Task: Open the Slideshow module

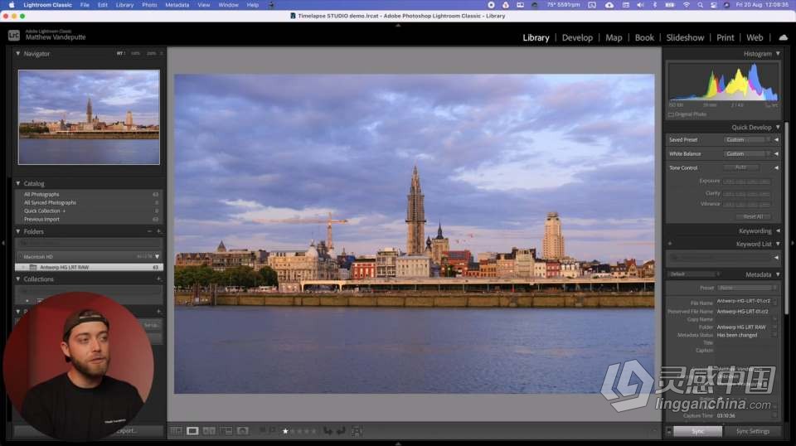Action: (685, 37)
